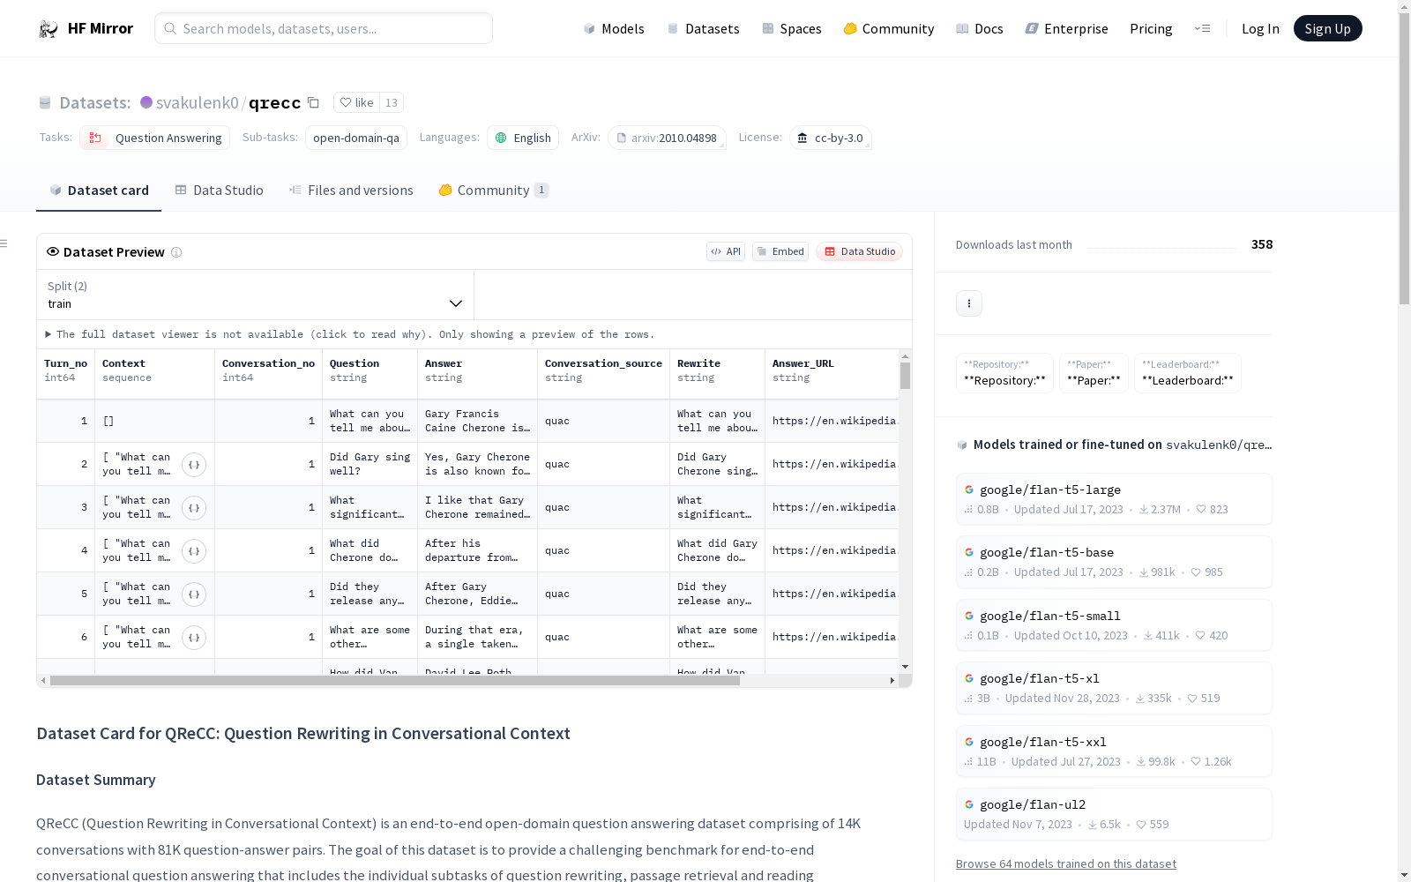Click the **Leaderboard:** tag
1411x882 pixels.
click(x=1188, y=373)
